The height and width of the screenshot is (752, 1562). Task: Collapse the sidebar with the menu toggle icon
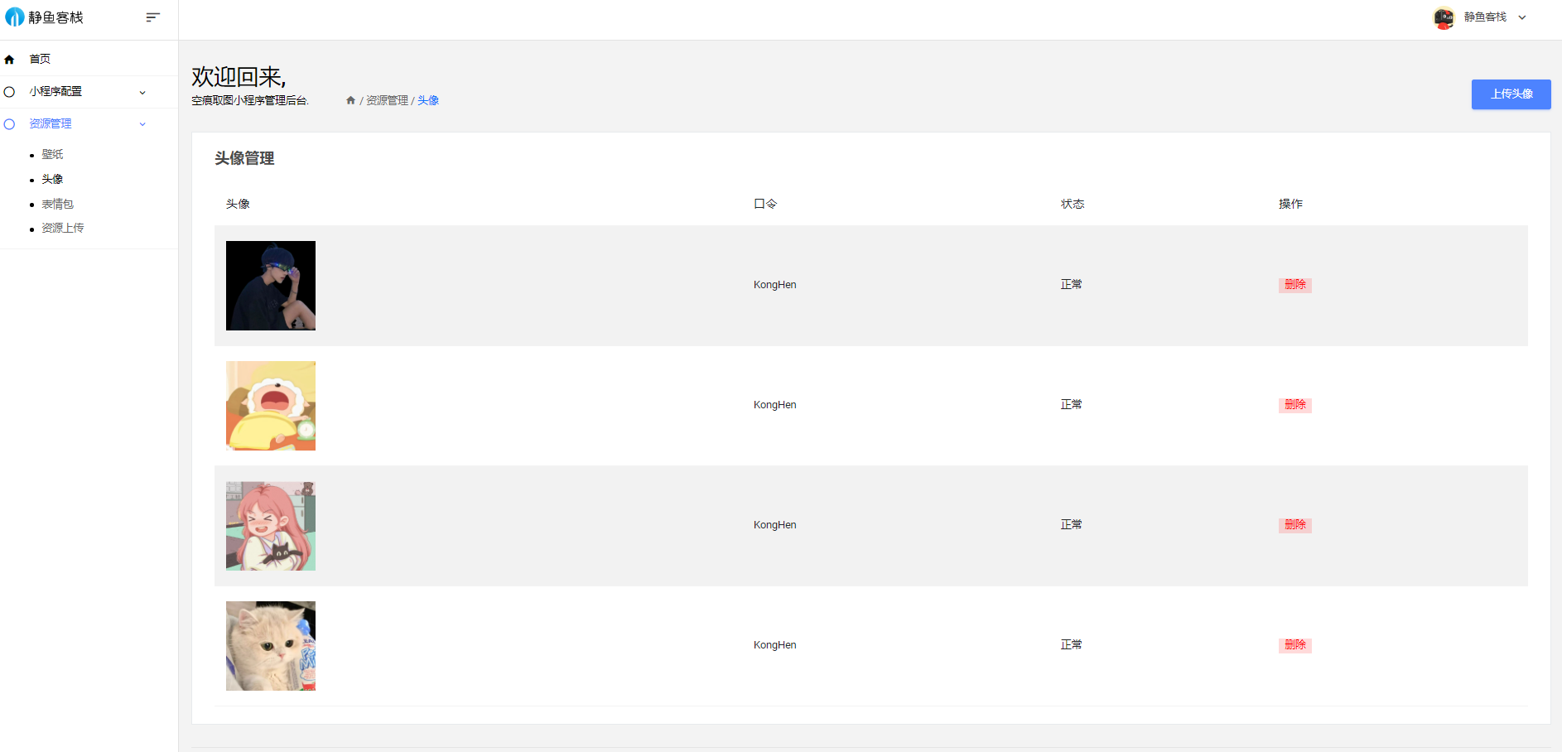tap(152, 17)
